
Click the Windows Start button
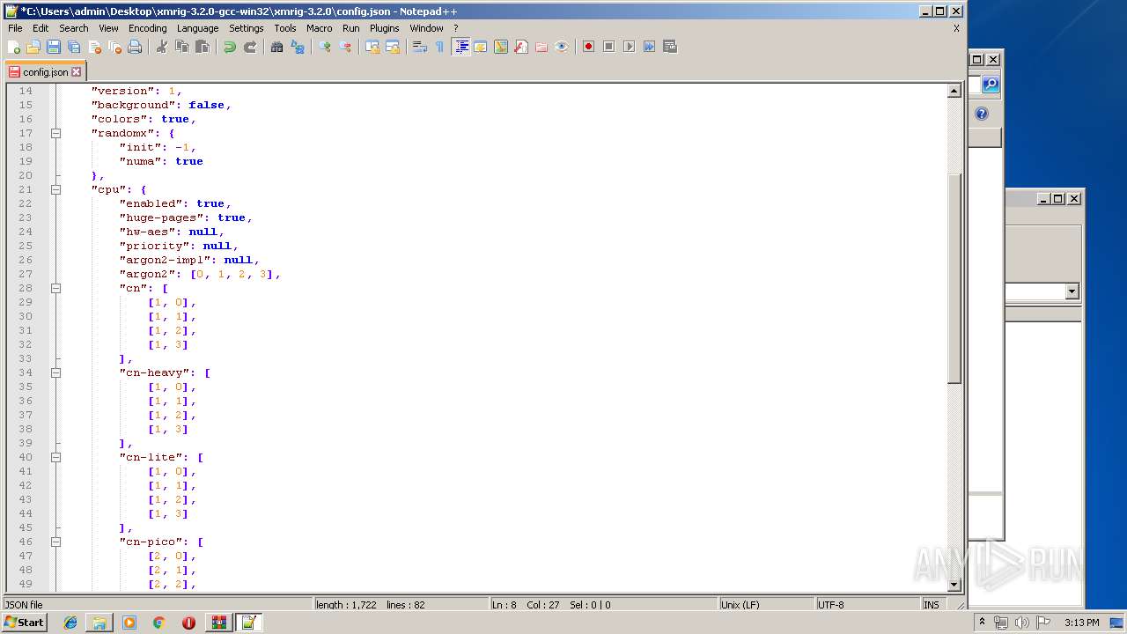pos(24,623)
